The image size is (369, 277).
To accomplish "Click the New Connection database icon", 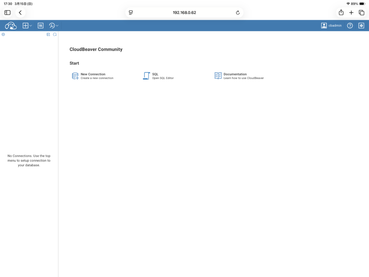I will tap(75, 76).
